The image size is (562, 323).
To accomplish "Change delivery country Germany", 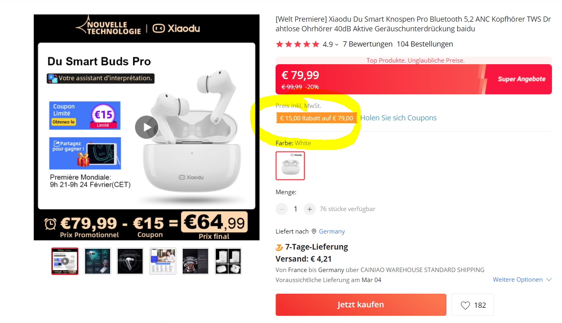I will click(332, 232).
